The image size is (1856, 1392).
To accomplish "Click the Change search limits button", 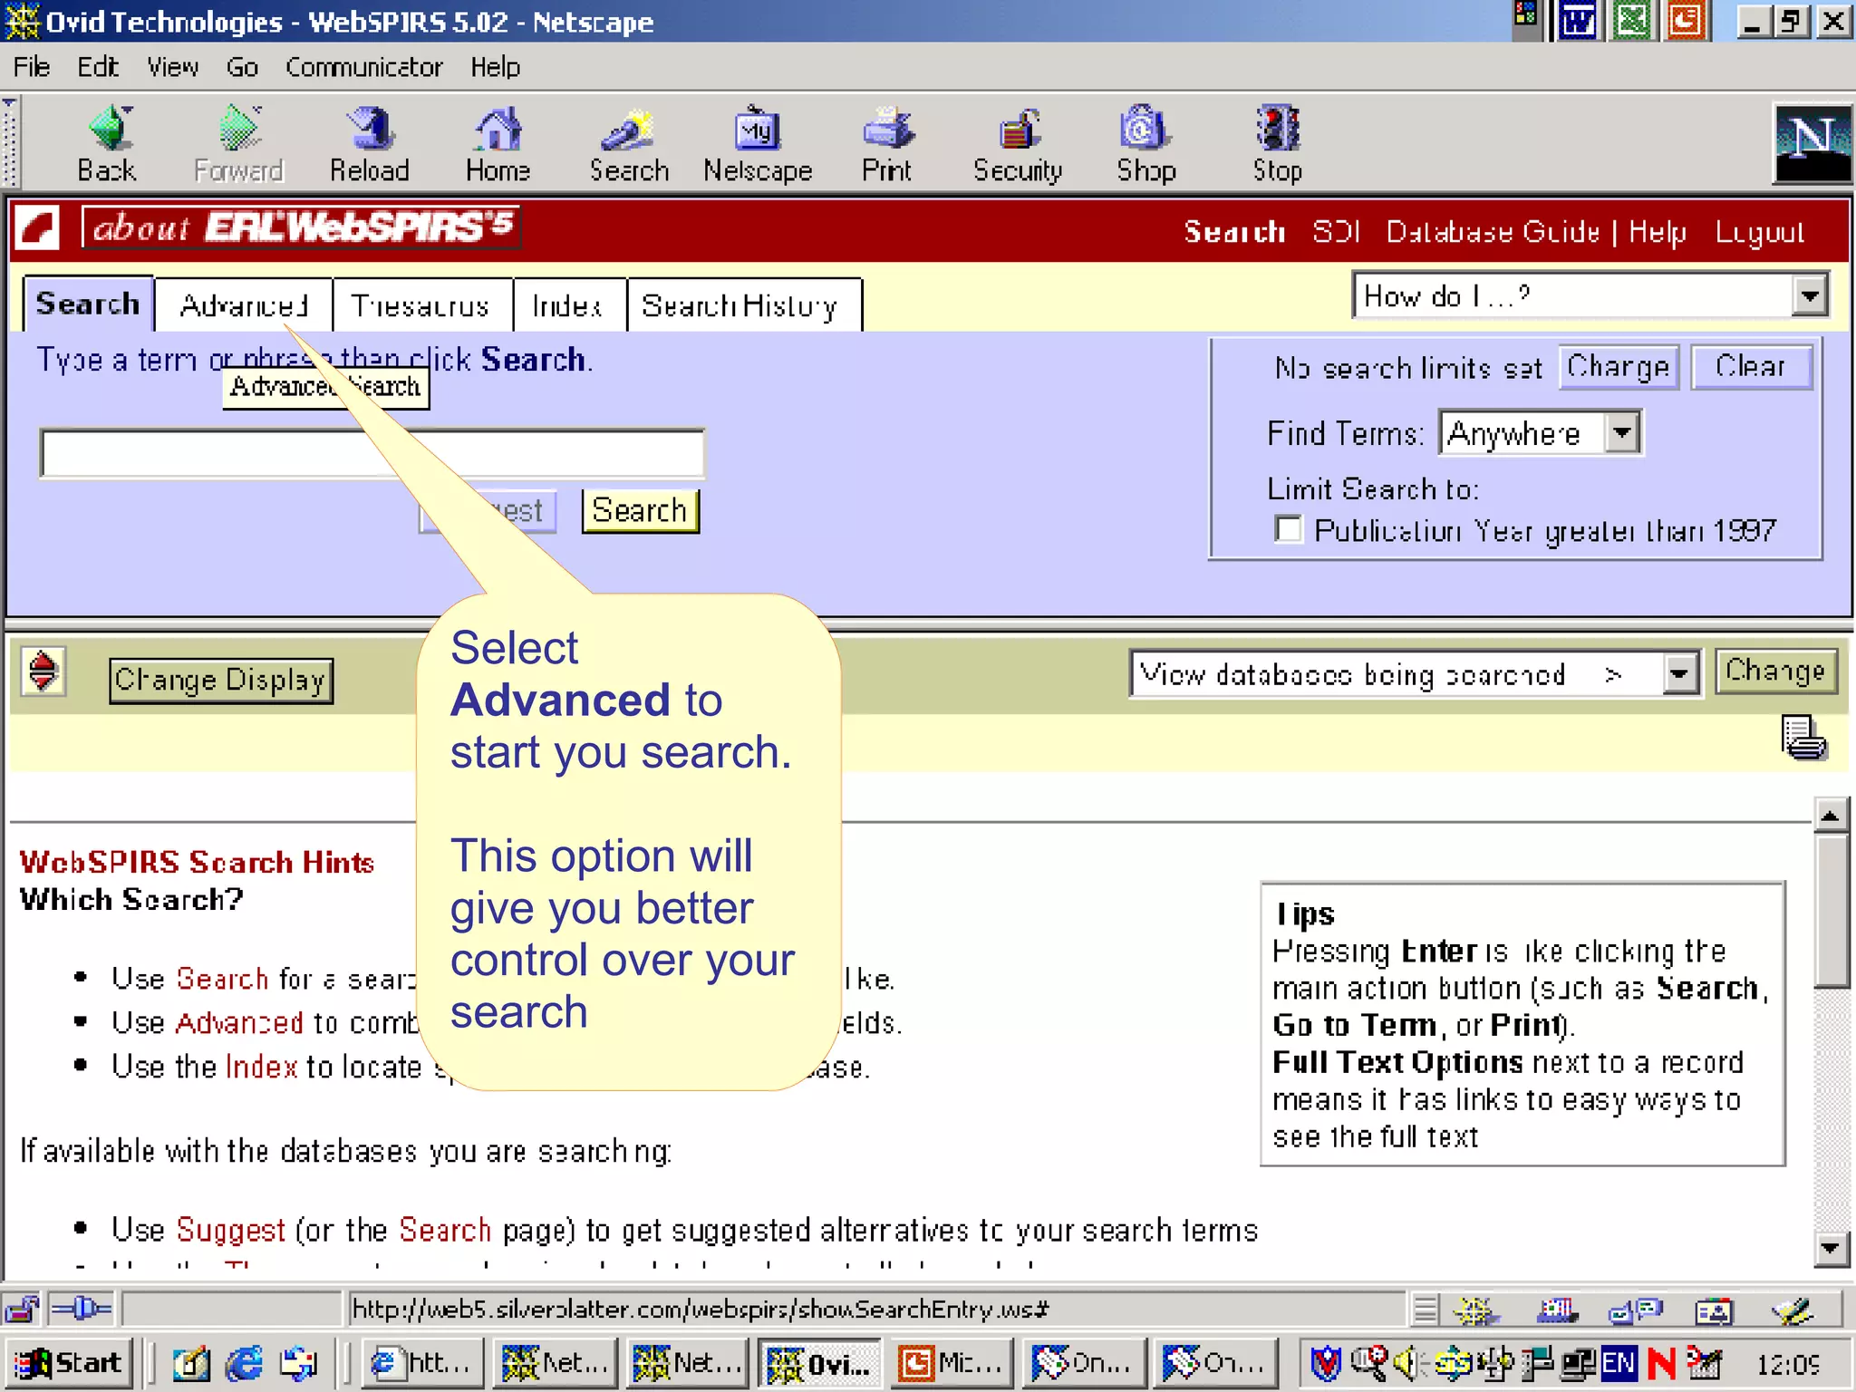I will [1619, 367].
